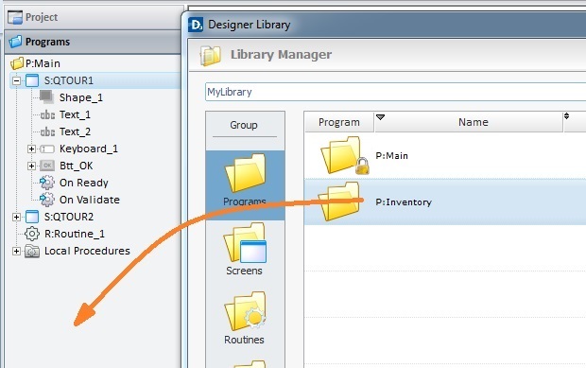Click the On Validate event gear icon
The image size is (586, 368).
pos(47,200)
